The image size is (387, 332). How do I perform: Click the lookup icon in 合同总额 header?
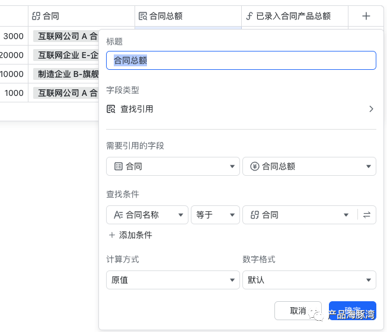[143, 16]
